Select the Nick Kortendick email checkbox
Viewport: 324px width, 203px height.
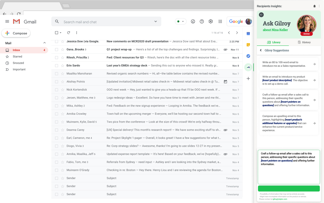coord(56,90)
